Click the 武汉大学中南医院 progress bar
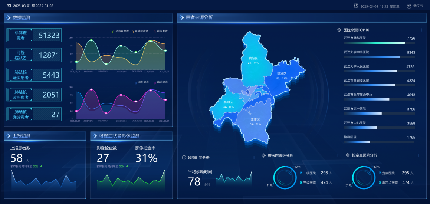Screen dimensions: 430x204 [x=379, y=57]
